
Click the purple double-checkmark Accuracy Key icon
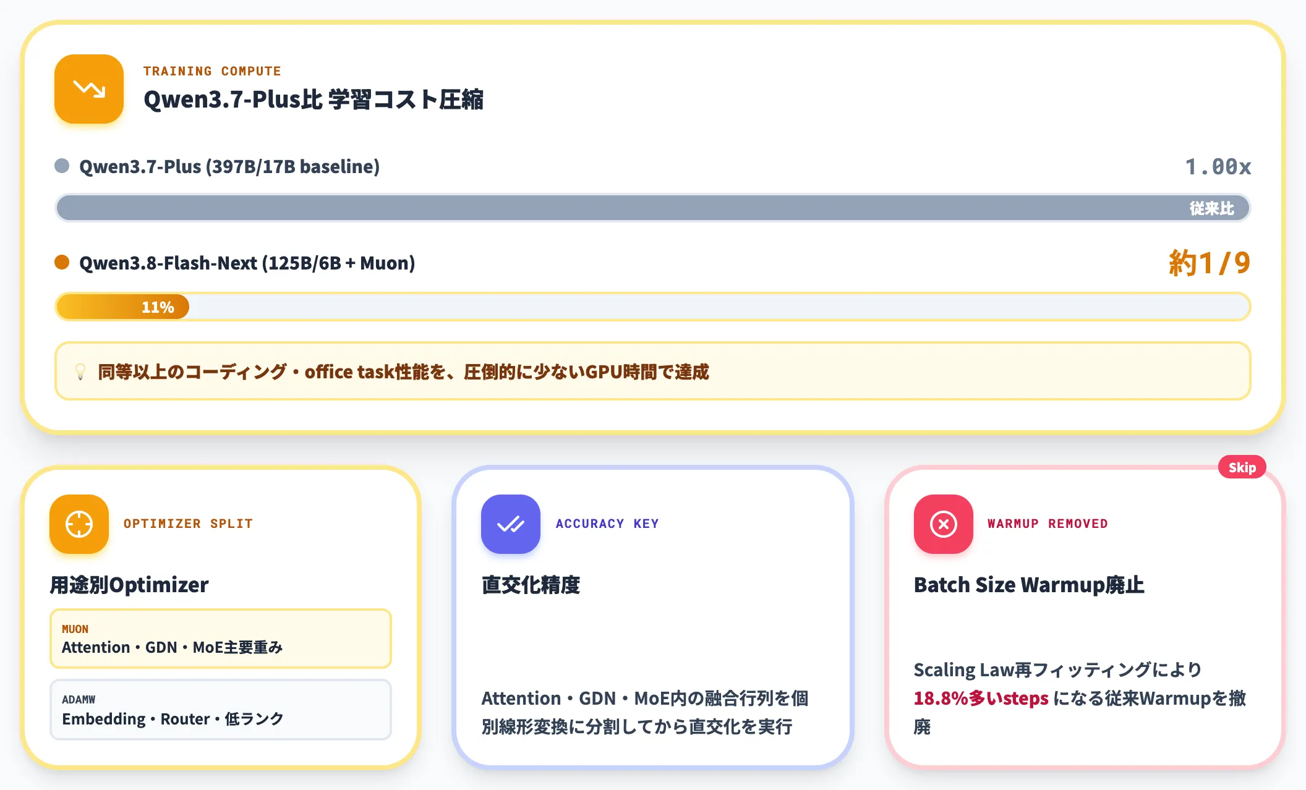click(511, 524)
